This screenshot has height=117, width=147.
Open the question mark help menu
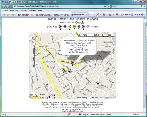(45, 11)
